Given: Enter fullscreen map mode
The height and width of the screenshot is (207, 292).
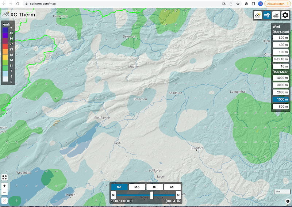Looking at the screenshot, I should pos(4,177).
